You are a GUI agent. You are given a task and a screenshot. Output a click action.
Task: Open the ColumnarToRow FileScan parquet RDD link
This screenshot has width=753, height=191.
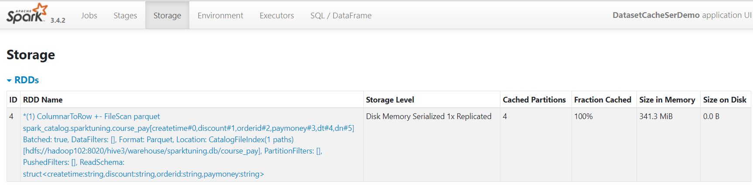click(188, 145)
